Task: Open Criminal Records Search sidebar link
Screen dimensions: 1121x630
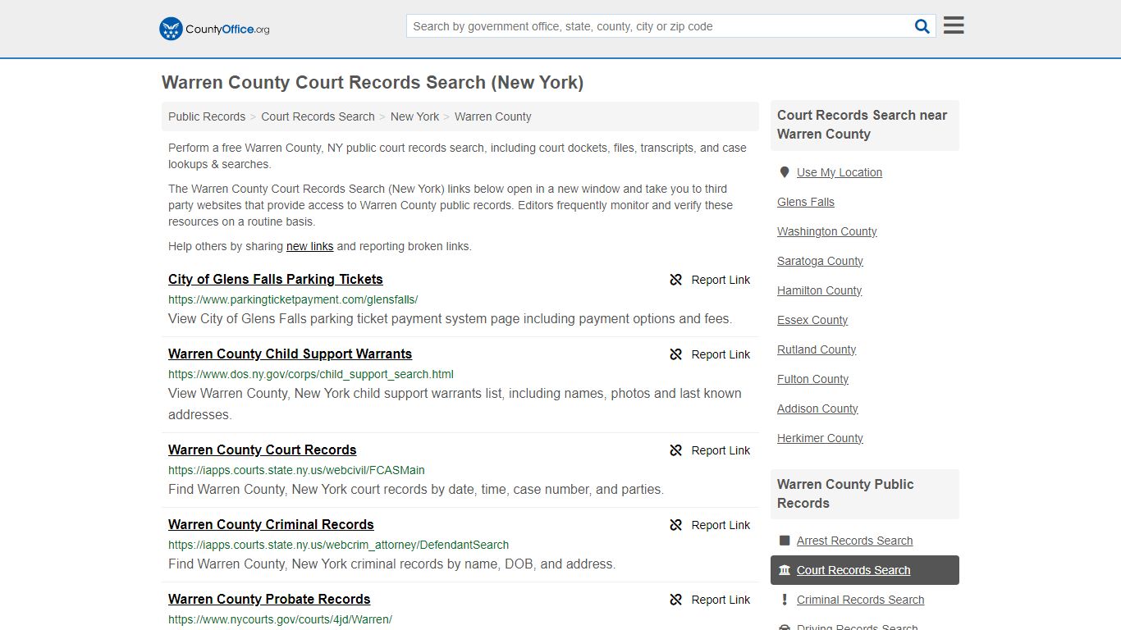Action: [860, 600]
